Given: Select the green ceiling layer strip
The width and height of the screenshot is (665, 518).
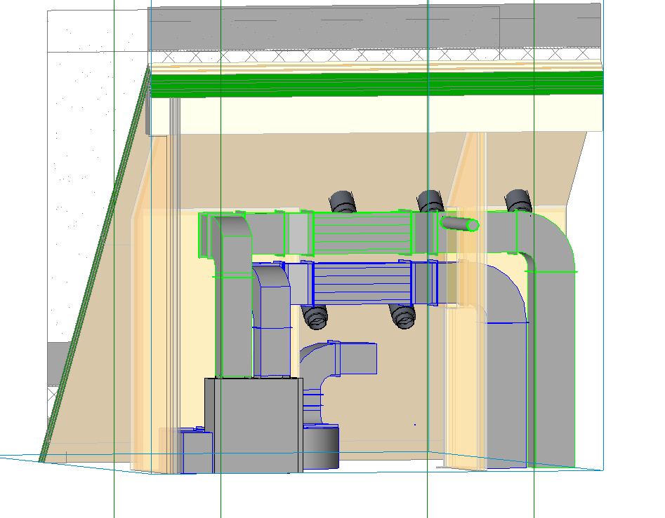Looking at the screenshot, I should click(x=379, y=84).
